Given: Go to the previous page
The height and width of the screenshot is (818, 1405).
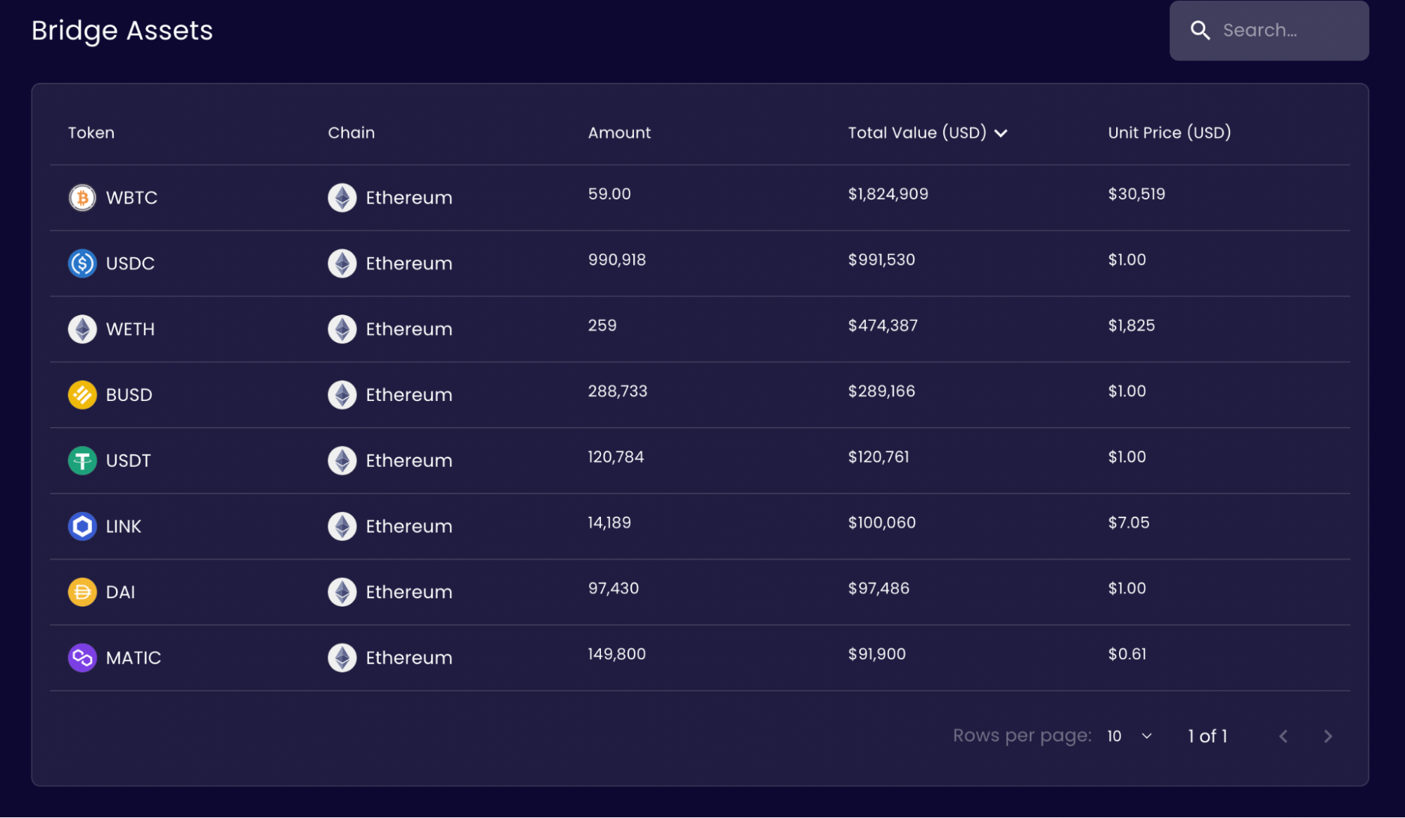Looking at the screenshot, I should pyautogui.click(x=1283, y=736).
